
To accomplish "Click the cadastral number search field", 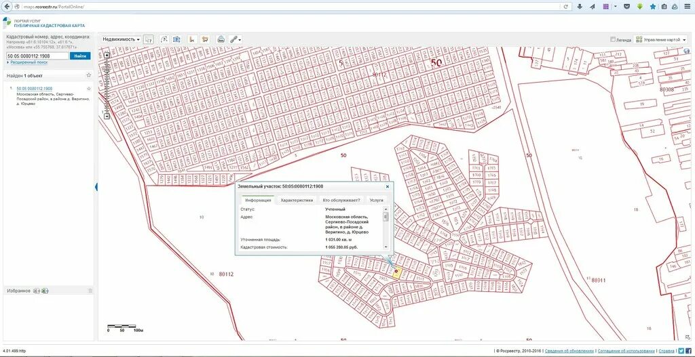I will click(x=37, y=56).
